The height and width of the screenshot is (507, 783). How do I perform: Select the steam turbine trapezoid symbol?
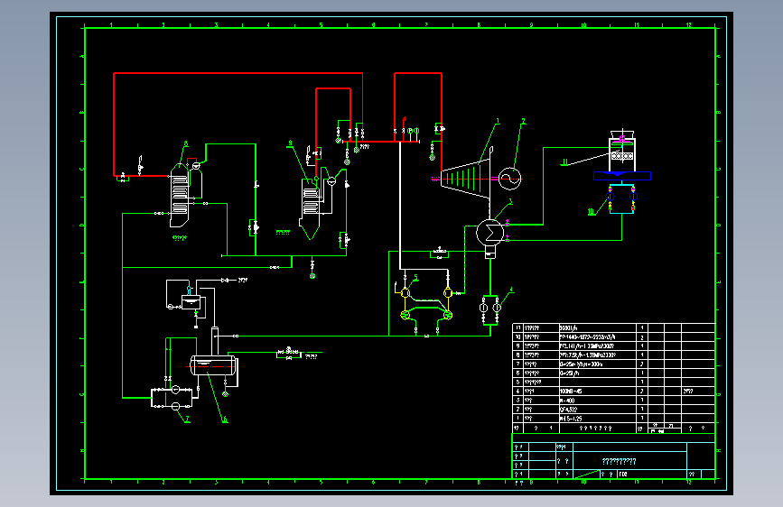coord(465,178)
